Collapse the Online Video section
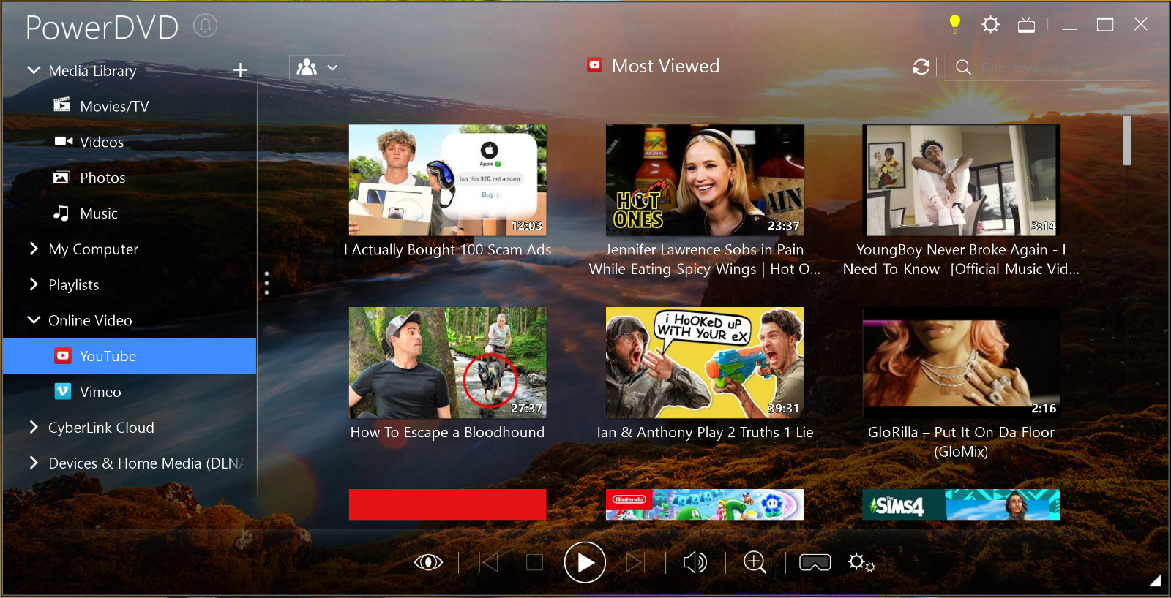Screen dimensions: 1171x598 pyautogui.click(x=34, y=320)
